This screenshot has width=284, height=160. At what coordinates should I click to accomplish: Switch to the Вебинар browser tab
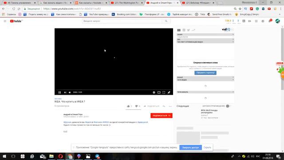198,3
